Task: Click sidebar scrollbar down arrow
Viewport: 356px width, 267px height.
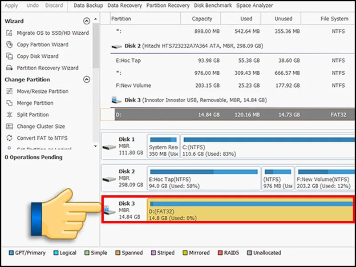Action: coord(96,146)
